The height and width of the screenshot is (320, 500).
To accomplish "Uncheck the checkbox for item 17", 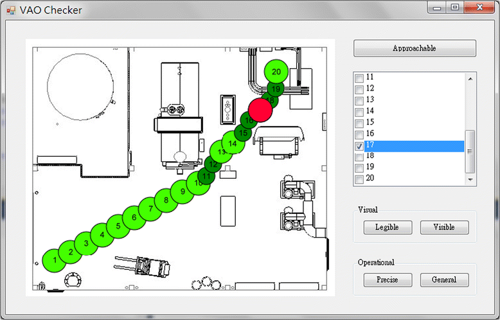I will (x=359, y=146).
